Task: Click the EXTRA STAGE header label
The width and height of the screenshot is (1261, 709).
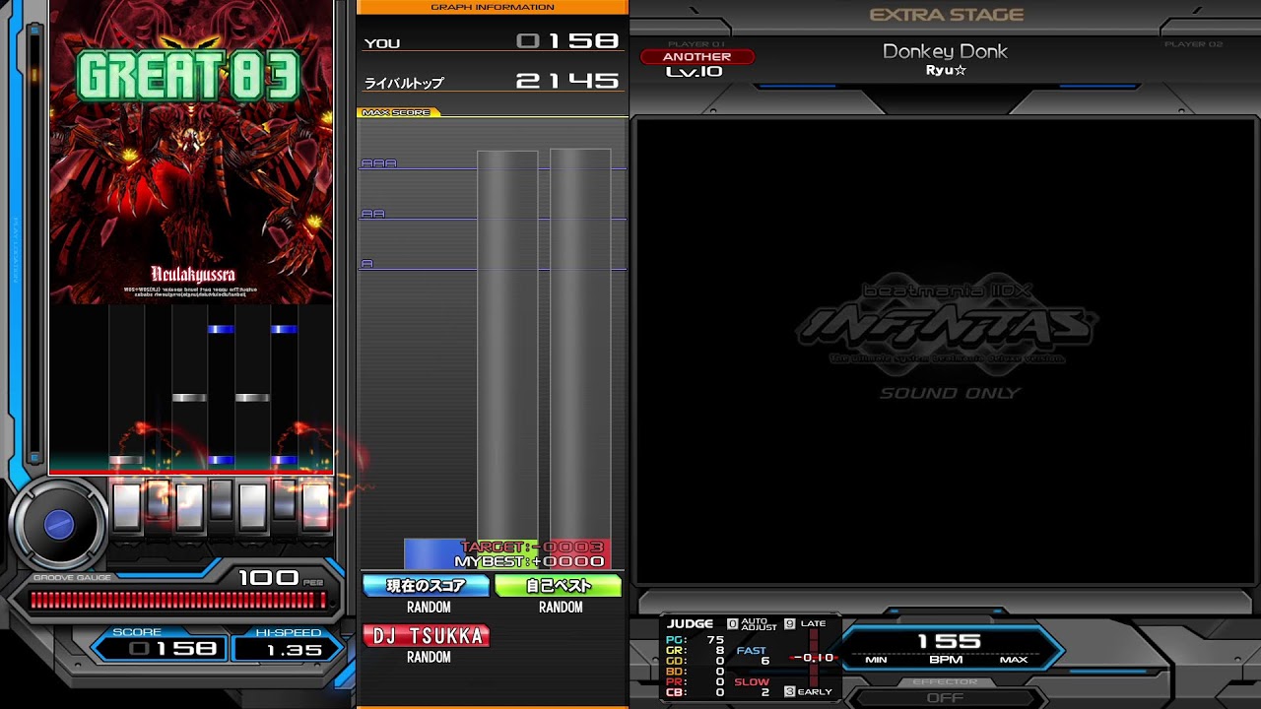Action: point(947,15)
